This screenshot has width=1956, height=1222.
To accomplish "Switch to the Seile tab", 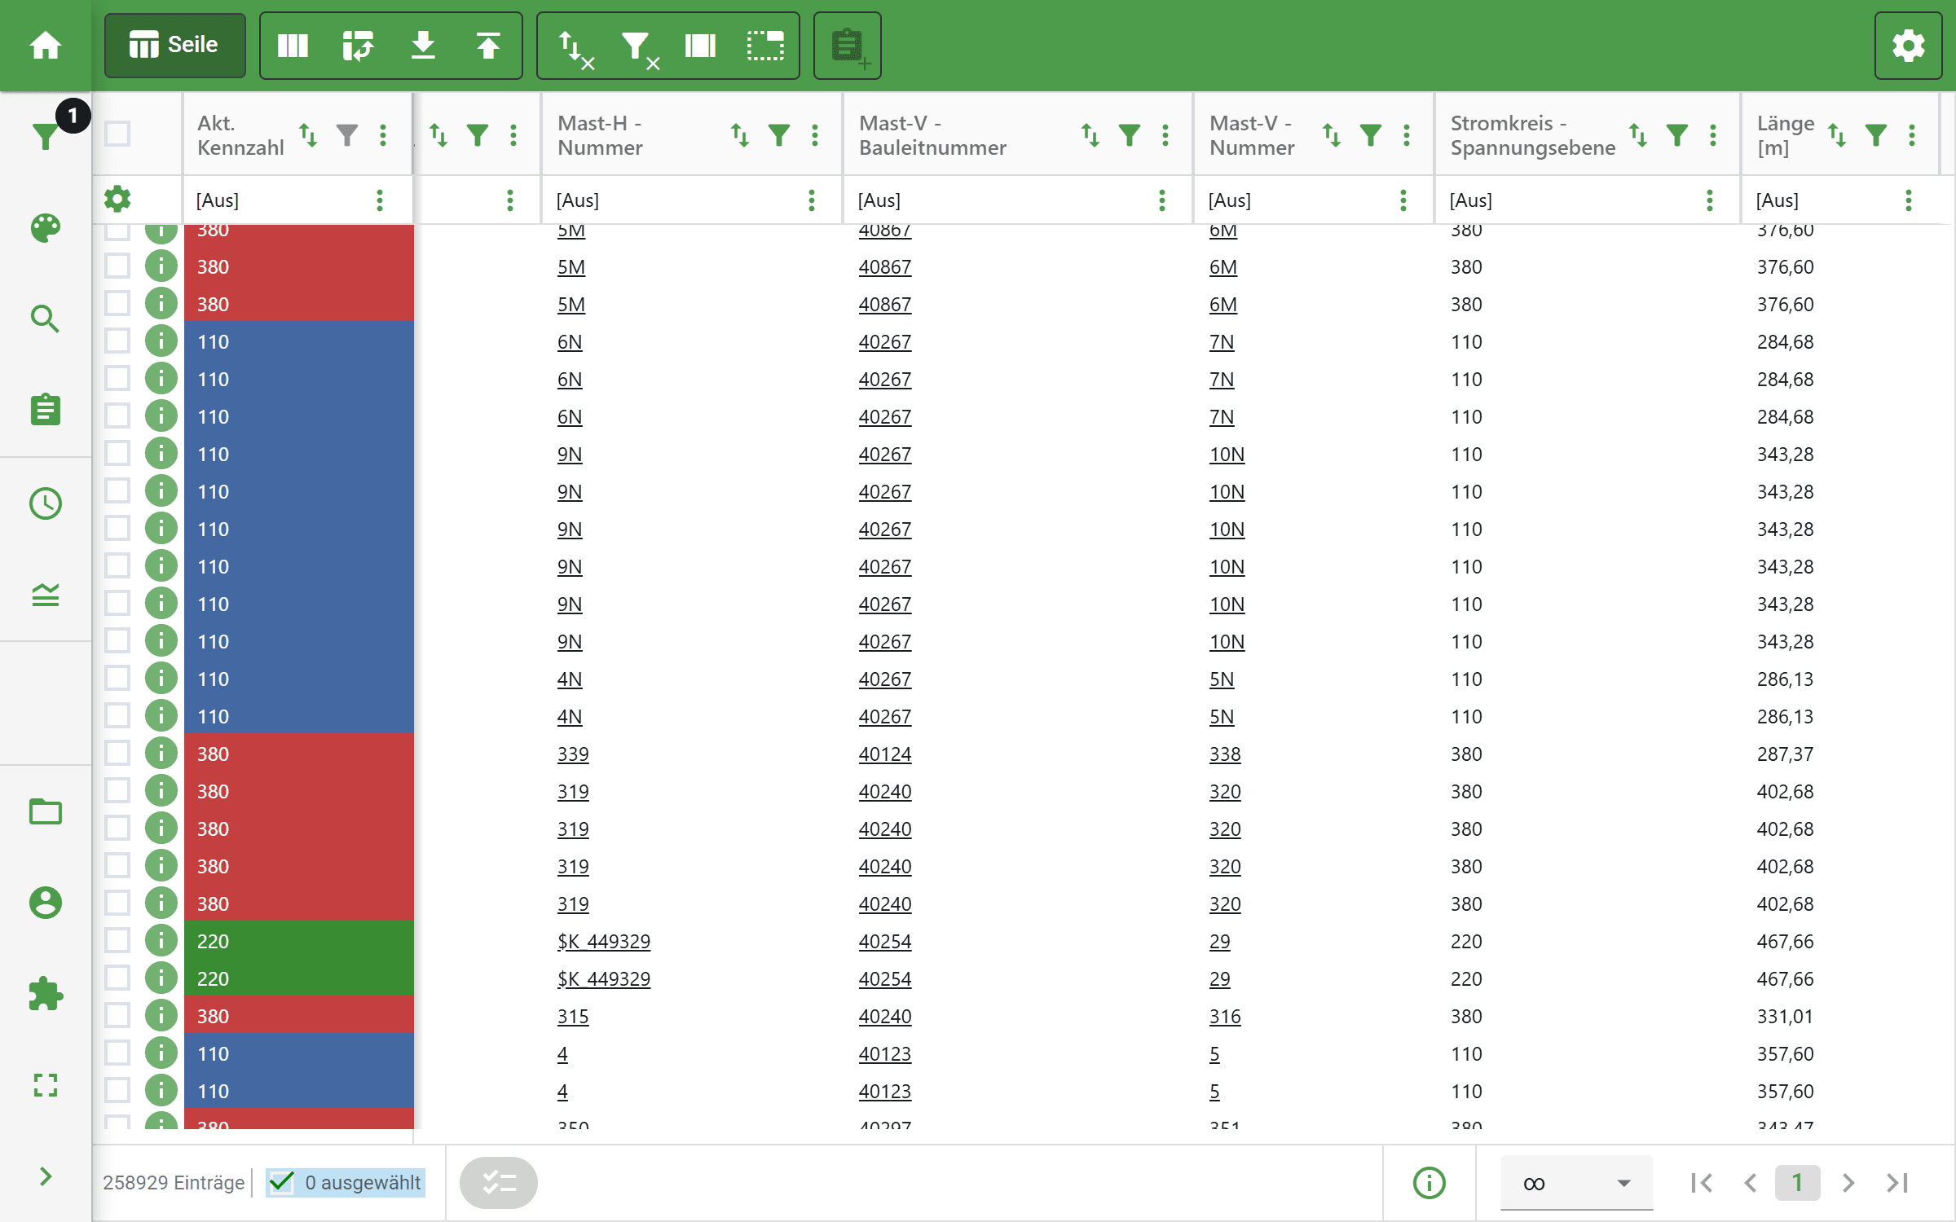I will point(174,45).
